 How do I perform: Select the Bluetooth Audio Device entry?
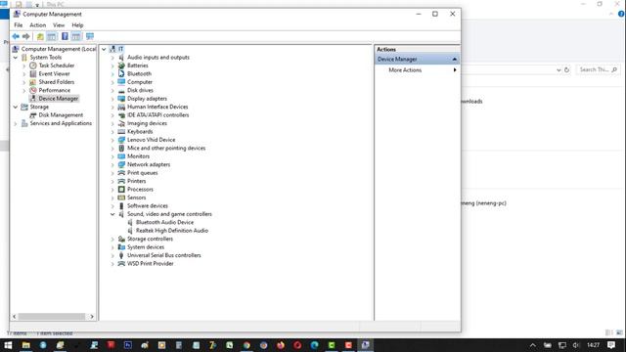[164, 222]
